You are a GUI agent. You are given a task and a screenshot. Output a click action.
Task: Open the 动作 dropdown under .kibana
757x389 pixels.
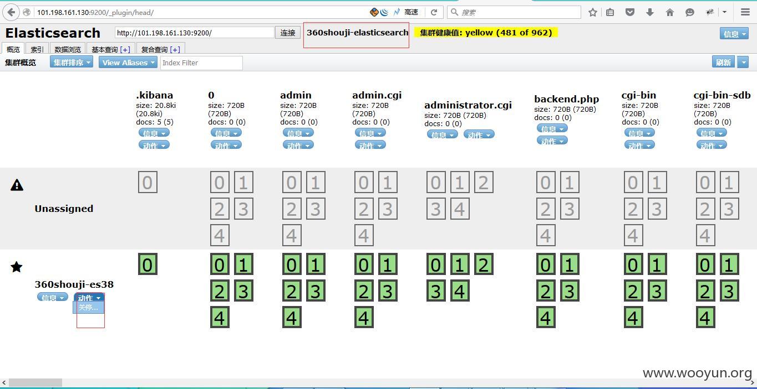click(x=154, y=145)
